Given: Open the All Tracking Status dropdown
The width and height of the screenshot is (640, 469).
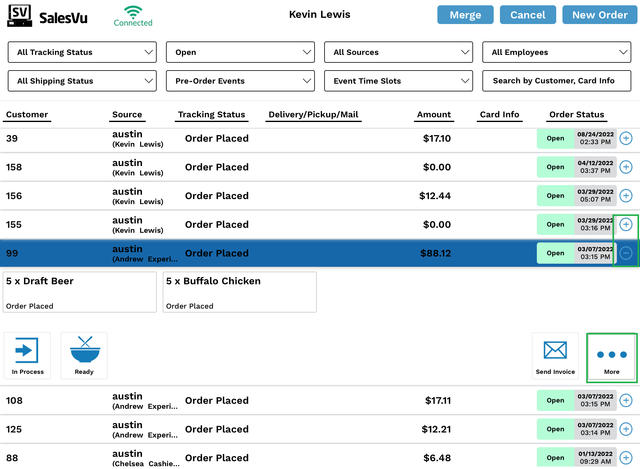Looking at the screenshot, I should (x=82, y=52).
